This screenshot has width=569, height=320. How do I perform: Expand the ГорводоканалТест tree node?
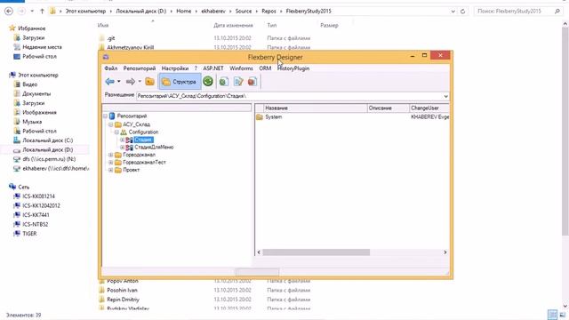click(x=111, y=163)
